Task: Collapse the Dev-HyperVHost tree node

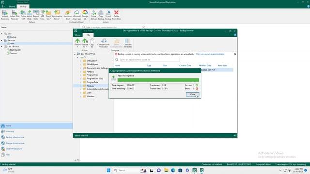Action: pyautogui.click(x=75, y=54)
